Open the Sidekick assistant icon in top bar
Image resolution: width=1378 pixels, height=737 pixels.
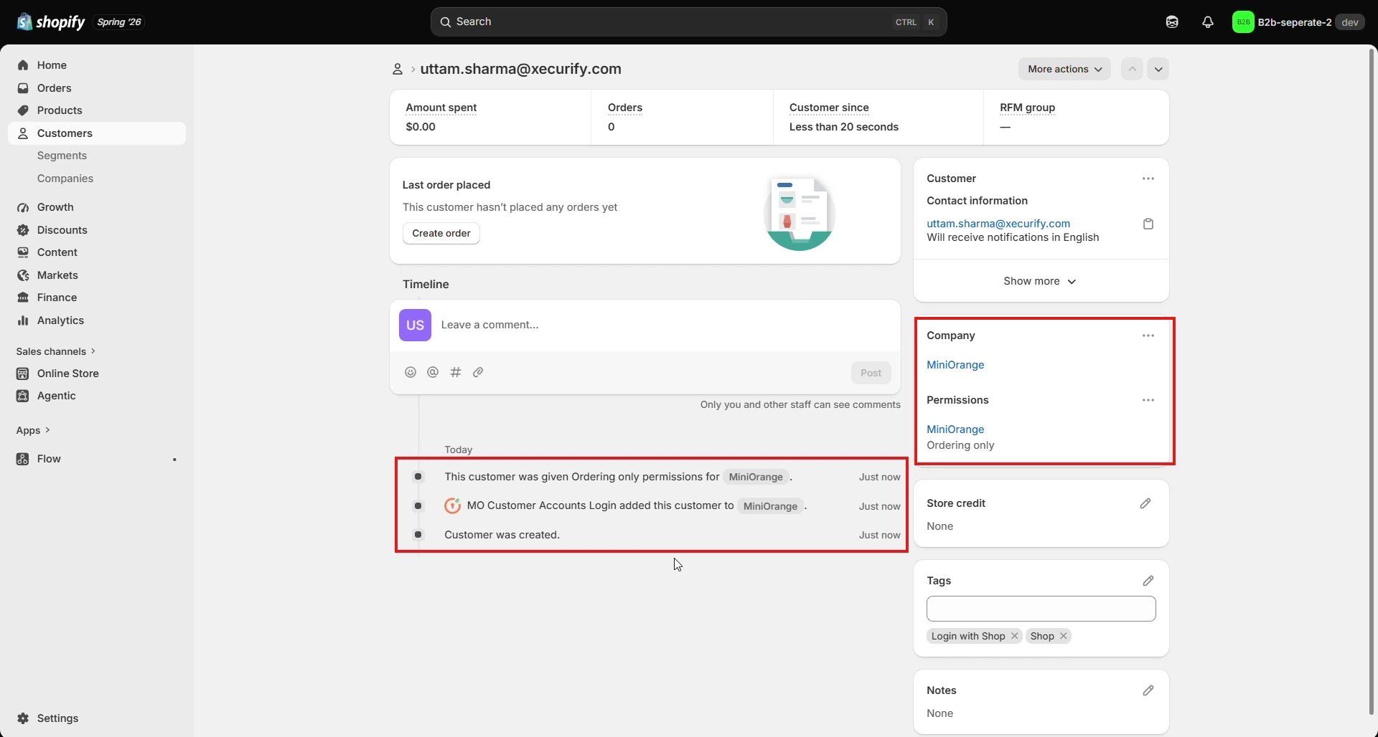(x=1172, y=22)
